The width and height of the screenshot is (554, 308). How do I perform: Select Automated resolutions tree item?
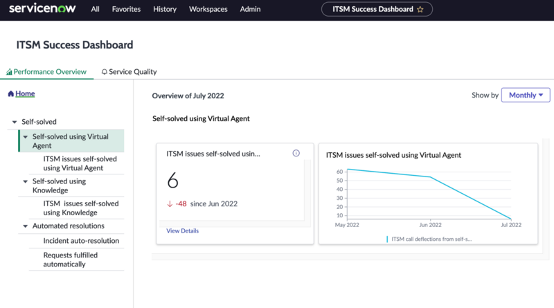click(x=68, y=226)
